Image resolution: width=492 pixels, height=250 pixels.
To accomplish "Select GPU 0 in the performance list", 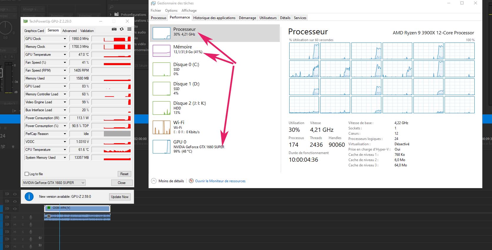I will pos(215,147).
